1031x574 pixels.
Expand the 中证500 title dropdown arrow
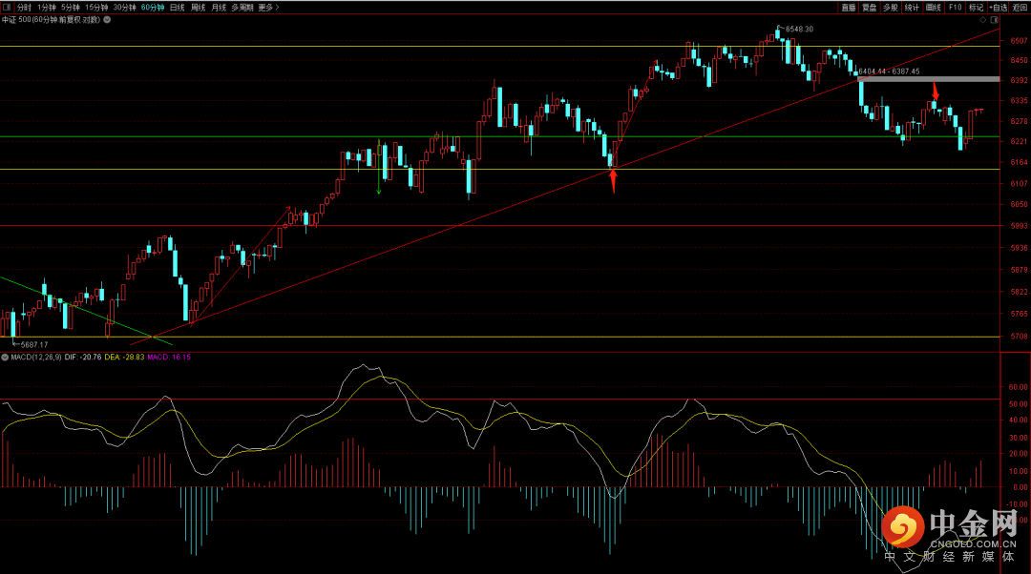click(107, 20)
